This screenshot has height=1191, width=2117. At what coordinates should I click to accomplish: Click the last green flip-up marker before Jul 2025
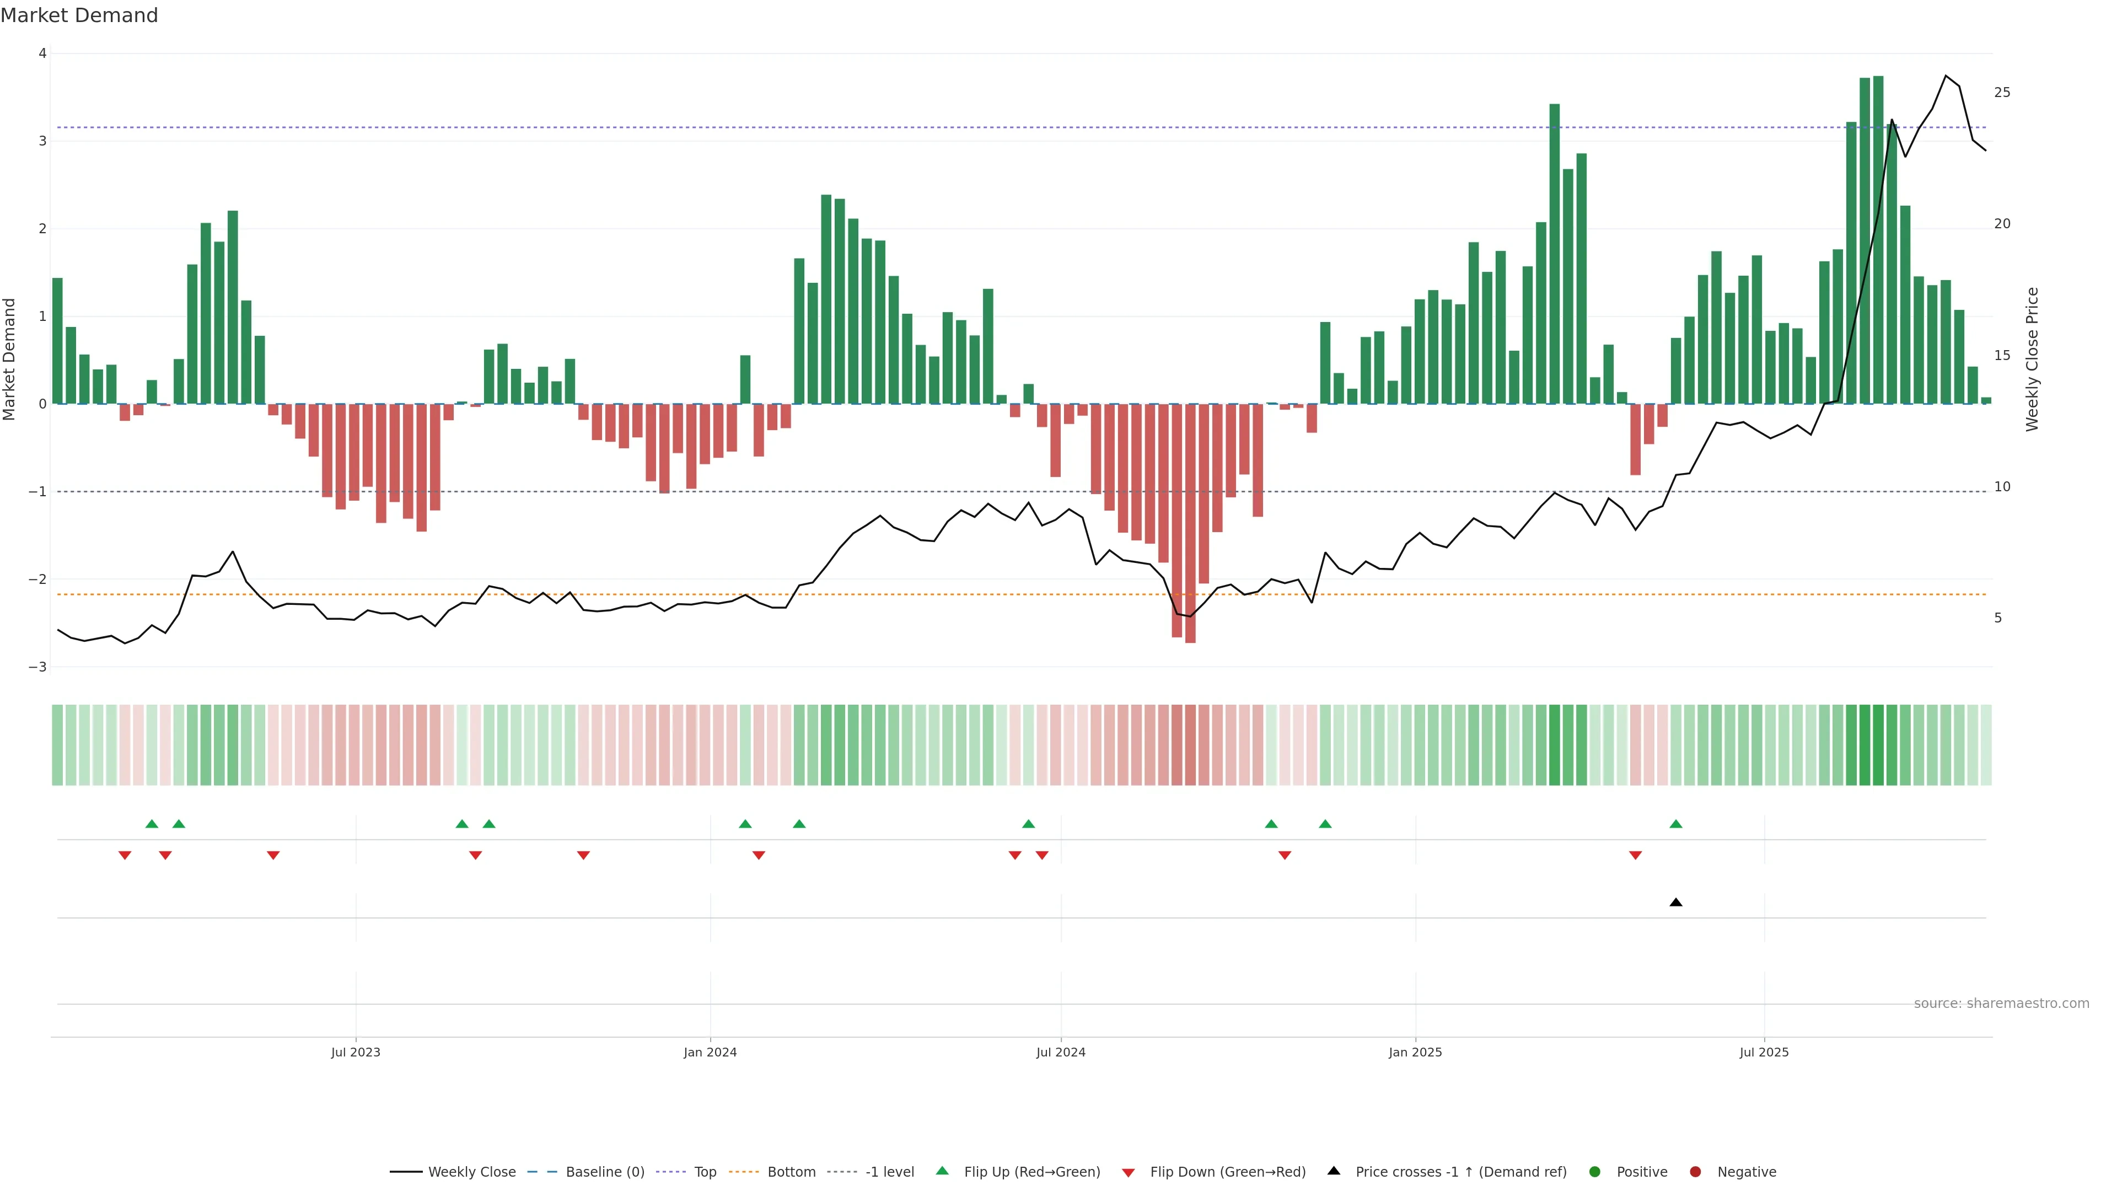1676,824
